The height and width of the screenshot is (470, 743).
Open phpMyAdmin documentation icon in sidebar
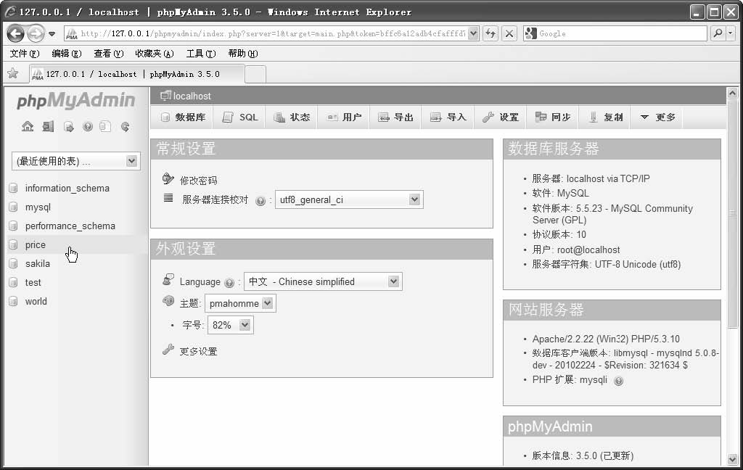pos(88,126)
